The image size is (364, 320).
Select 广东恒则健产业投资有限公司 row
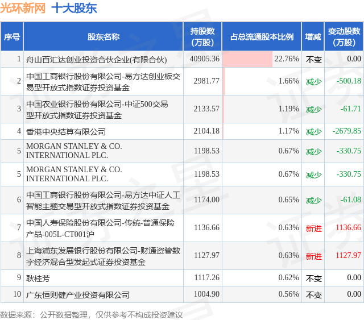(x=182, y=294)
